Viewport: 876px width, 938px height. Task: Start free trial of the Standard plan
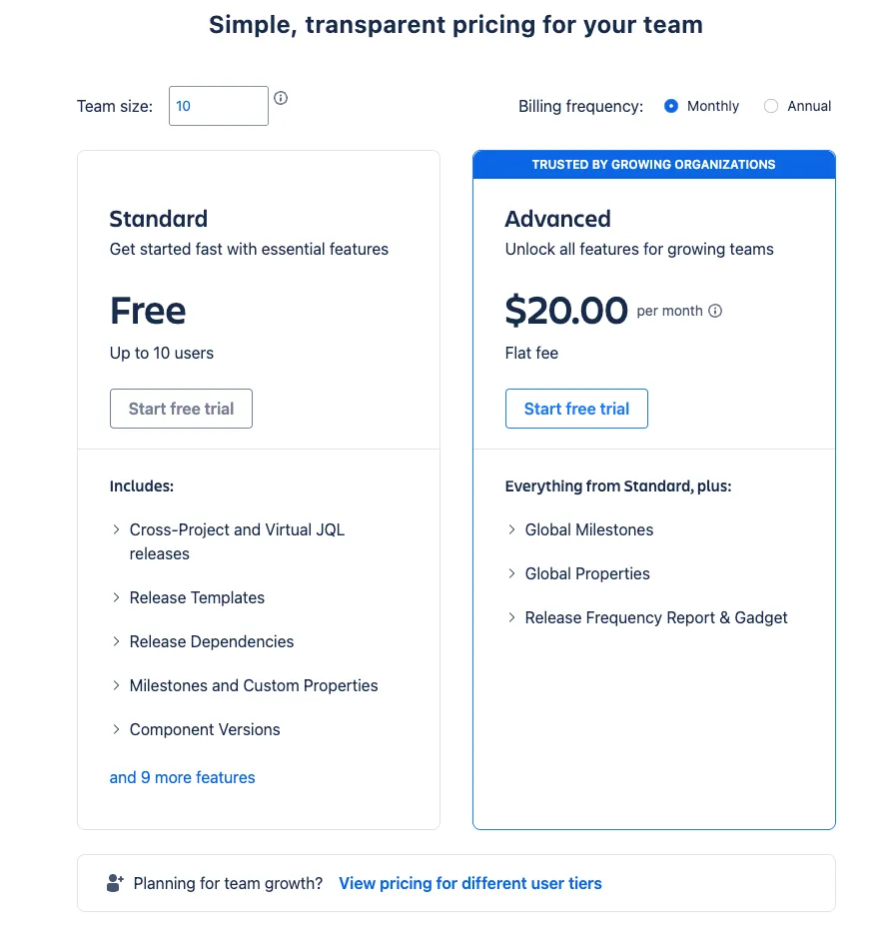pos(181,408)
